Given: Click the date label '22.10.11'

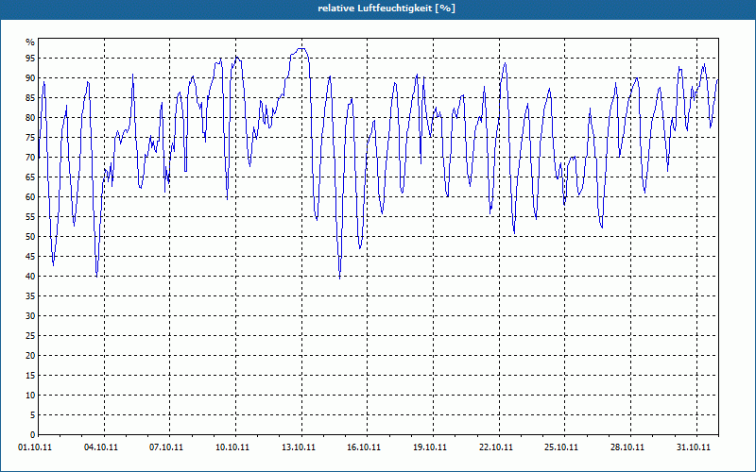Looking at the screenshot, I should pyautogui.click(x=496, y=447).
